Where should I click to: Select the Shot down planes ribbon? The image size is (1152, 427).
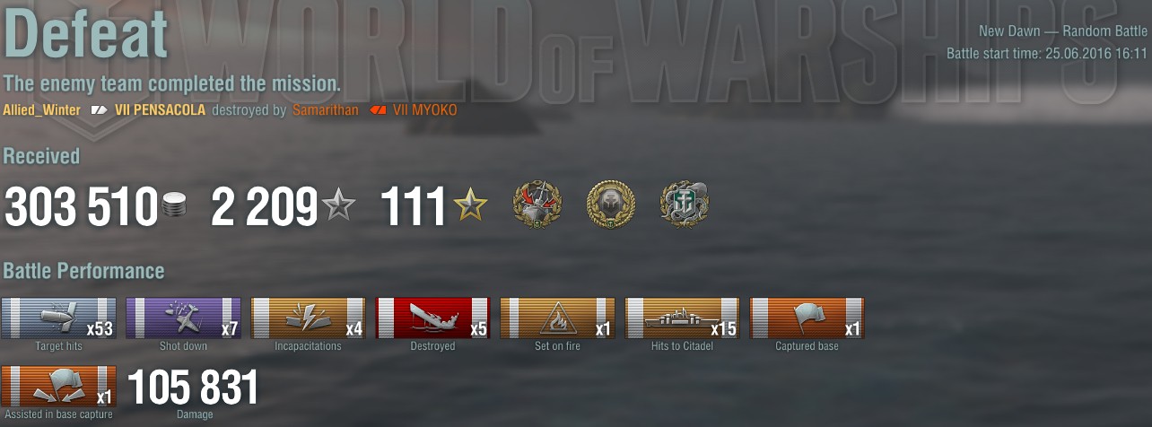[183, 318]
